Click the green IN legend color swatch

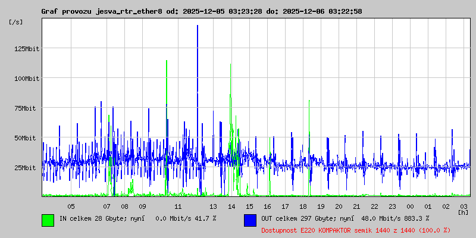coord(48,220)
